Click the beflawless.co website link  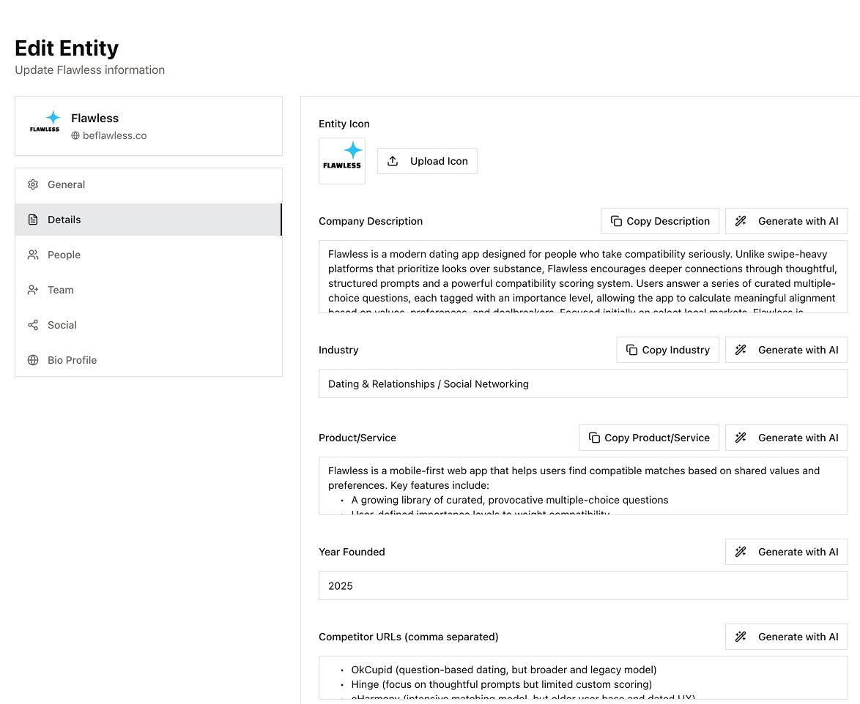(x=114, y=135)
